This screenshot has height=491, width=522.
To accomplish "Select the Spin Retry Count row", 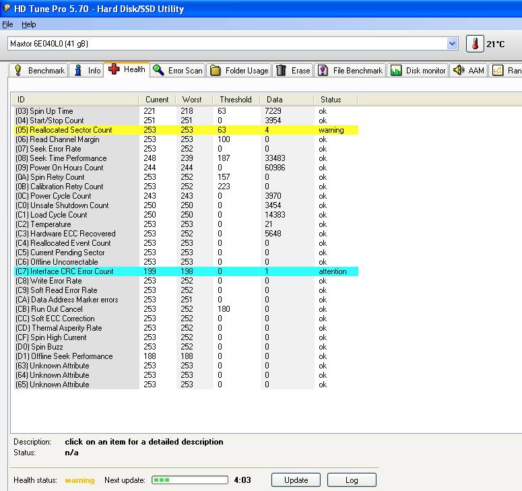I will click(186, 177).
